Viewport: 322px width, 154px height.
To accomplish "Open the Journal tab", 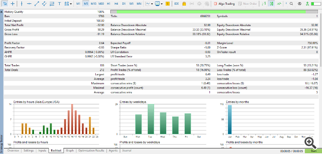I will coord(127,151).
